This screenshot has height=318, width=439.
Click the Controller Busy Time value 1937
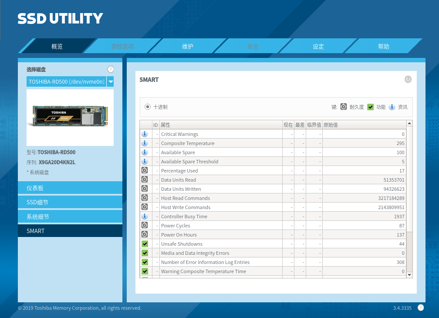pos(399,217)
